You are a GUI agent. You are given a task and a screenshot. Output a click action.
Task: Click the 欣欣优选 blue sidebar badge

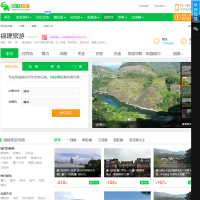[x=196, y=12]
